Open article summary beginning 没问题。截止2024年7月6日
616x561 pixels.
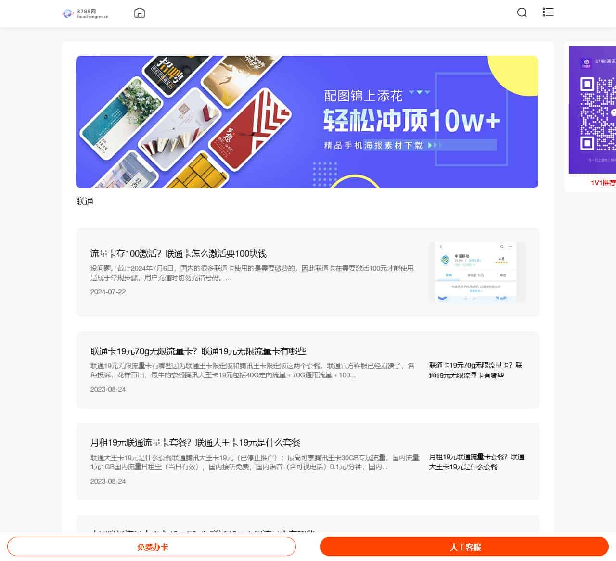[252, 273]
